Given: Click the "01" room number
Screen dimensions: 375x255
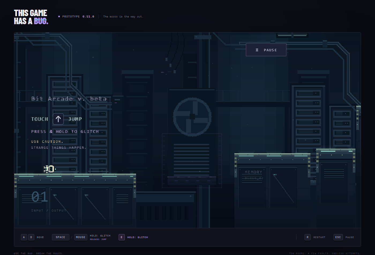Looking at the screenshot, I should pos(40,197).
